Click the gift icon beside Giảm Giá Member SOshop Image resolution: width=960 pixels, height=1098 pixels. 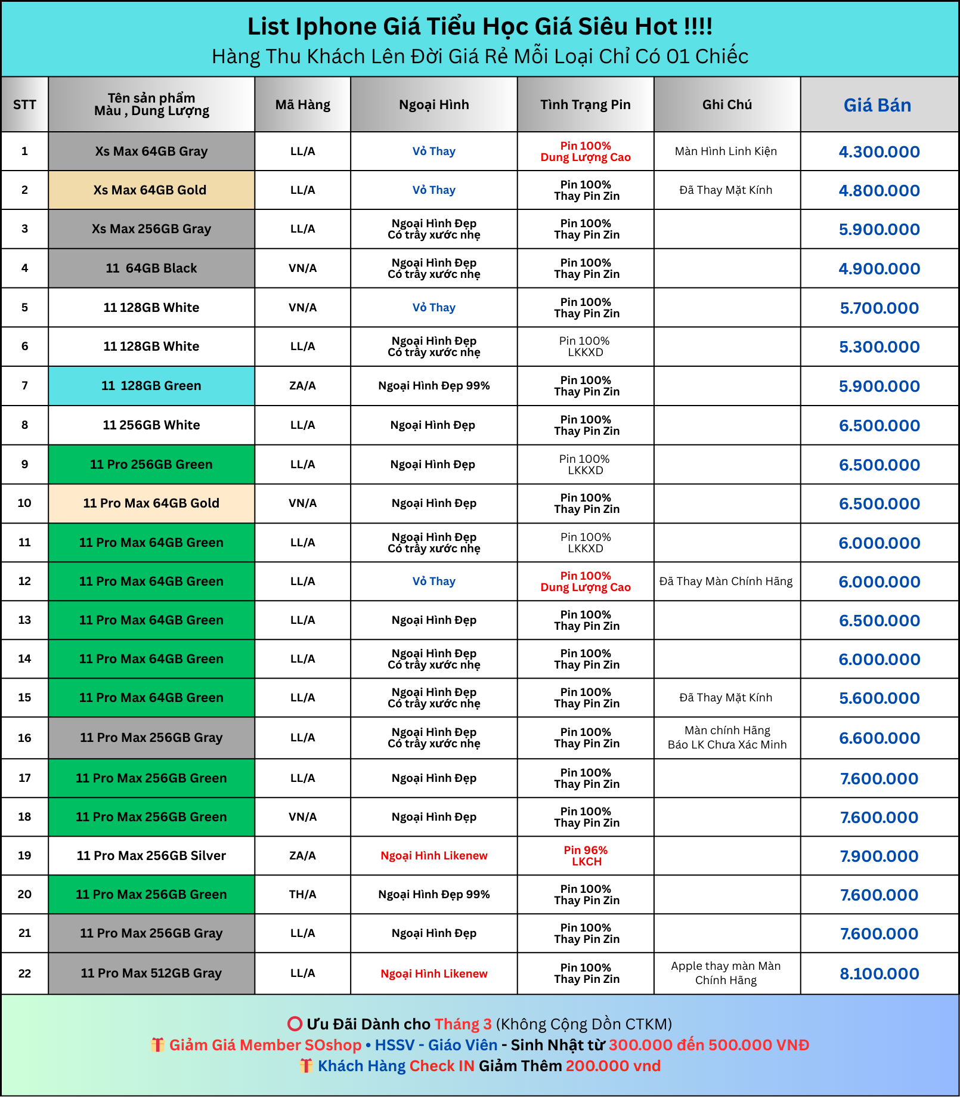(157, 1045)
